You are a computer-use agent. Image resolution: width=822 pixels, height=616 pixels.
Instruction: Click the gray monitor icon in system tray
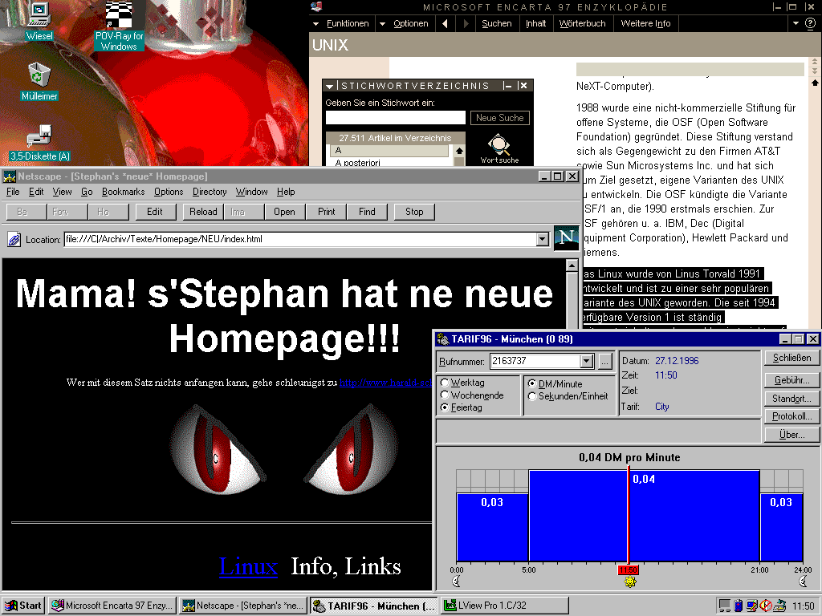725,606
